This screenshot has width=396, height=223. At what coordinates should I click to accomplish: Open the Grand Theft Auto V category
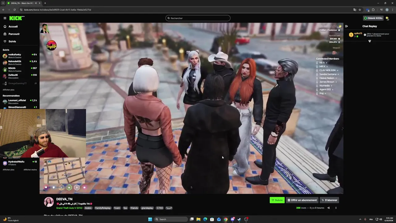69,208
